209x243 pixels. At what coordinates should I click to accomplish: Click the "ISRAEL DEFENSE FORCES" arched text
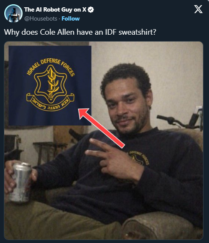click(x=51, y=67)
